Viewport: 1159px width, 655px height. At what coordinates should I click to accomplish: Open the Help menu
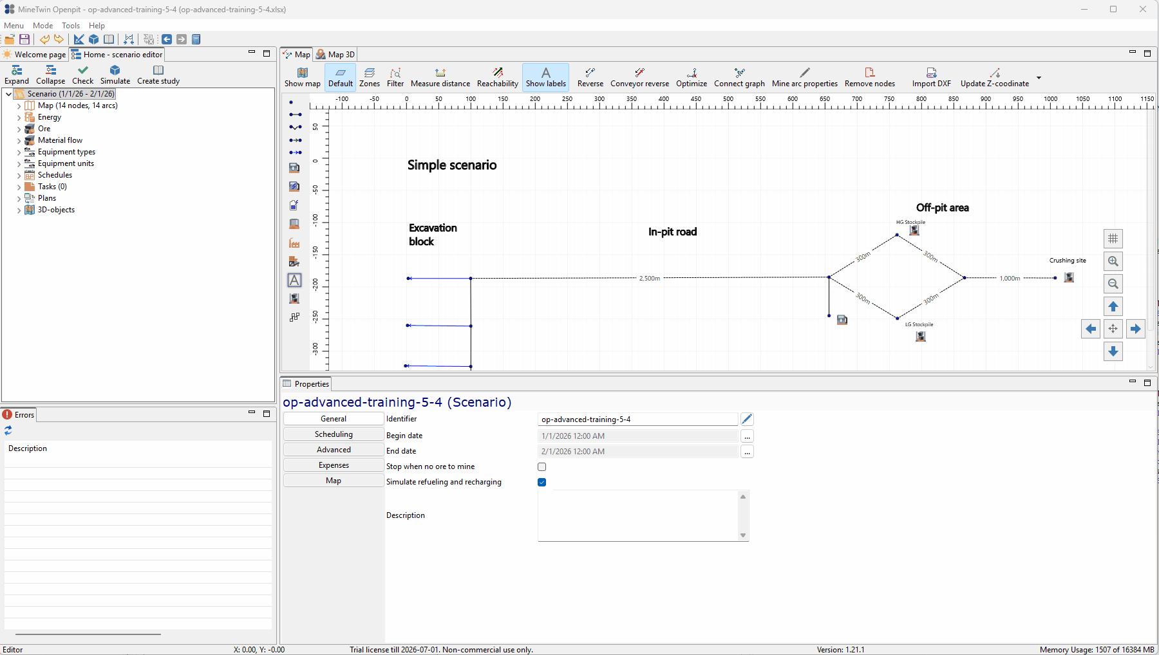97,26
